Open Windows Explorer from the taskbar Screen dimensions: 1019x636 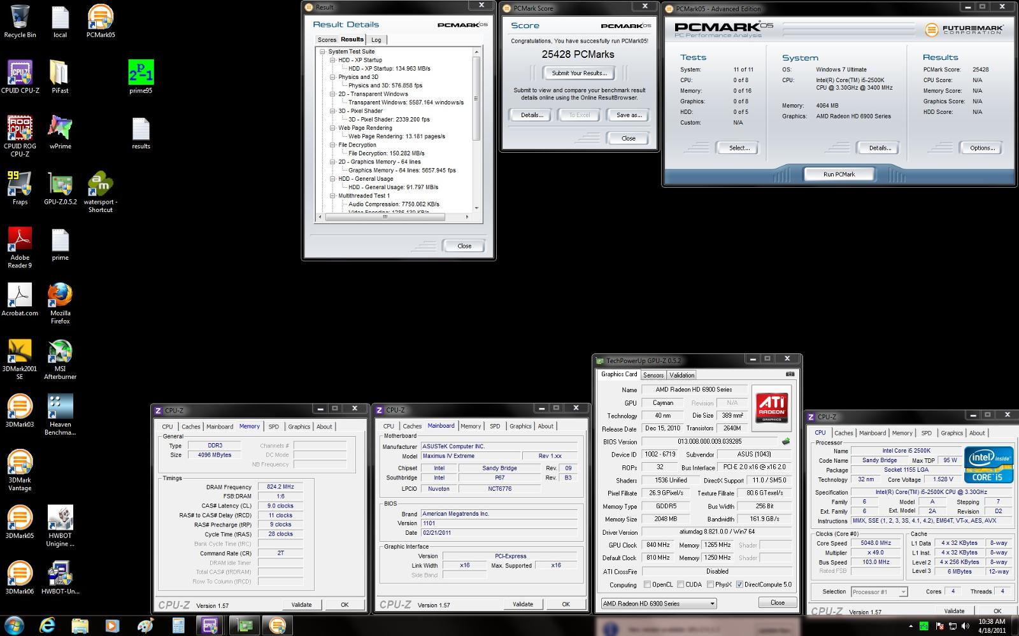coord(80,626)
